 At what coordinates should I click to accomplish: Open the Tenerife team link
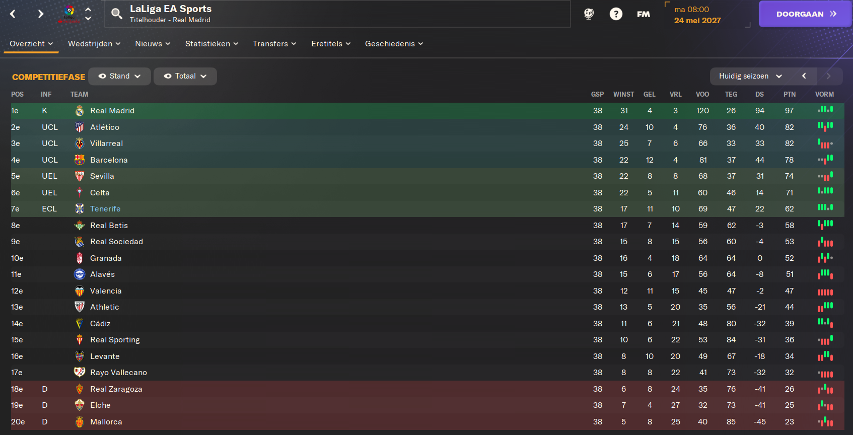tap(105, 209)
